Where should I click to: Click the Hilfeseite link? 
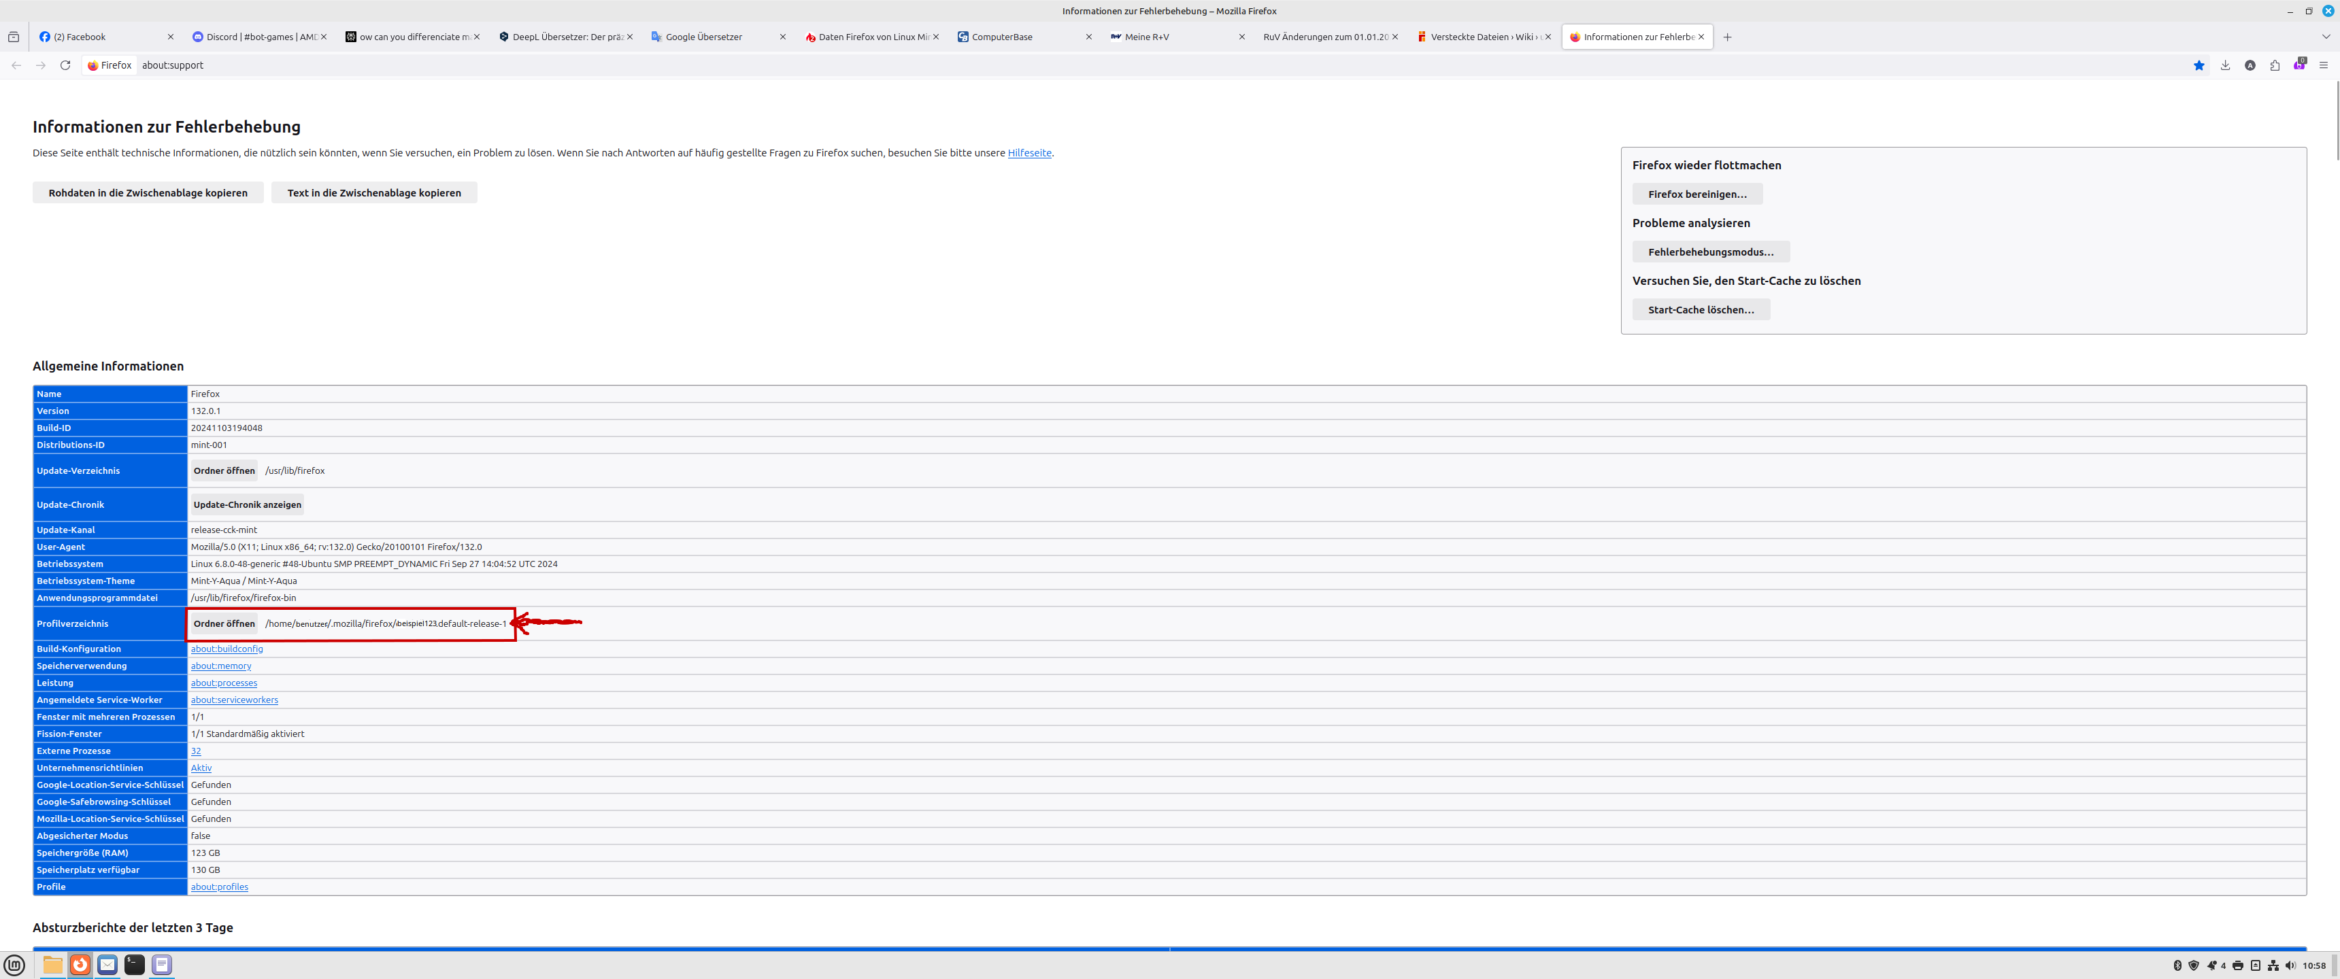[1029, 152]
